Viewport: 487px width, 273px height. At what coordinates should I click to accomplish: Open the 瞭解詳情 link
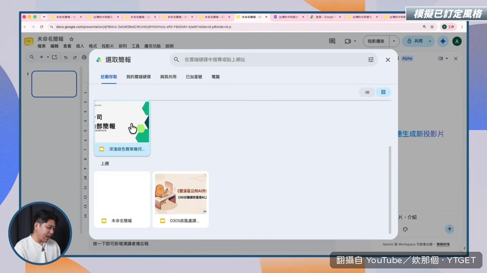[442, 244]
